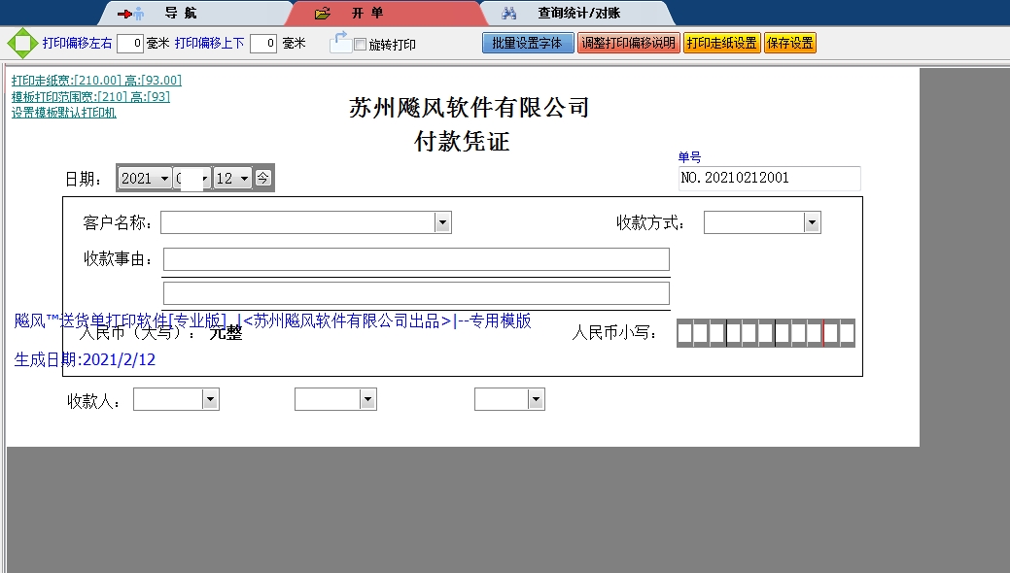
Task: Click 批量设置字体 blue button
Action: (528, 43)
